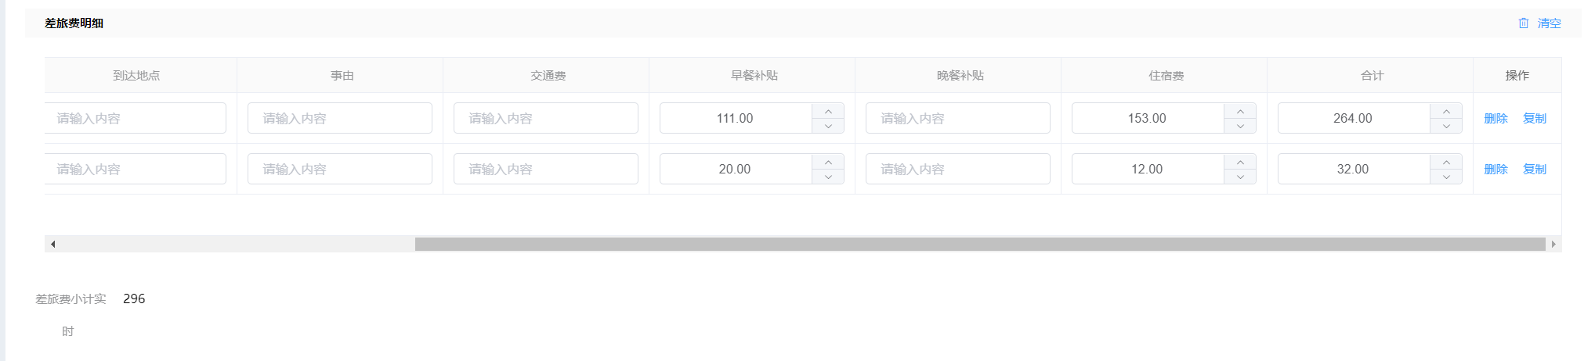Click second row 交通费 input field

(x=545, y=170)
